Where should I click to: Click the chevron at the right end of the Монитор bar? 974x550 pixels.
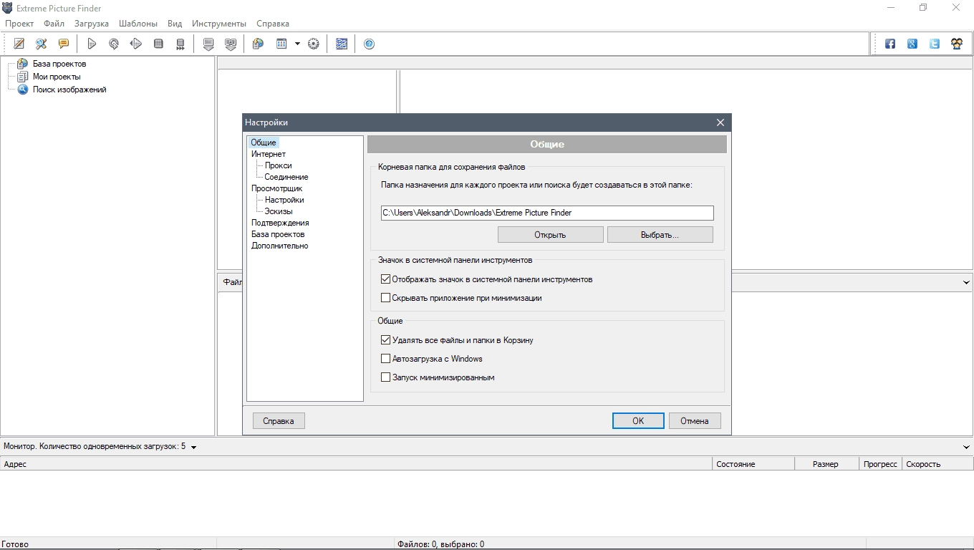pos(966,447)
